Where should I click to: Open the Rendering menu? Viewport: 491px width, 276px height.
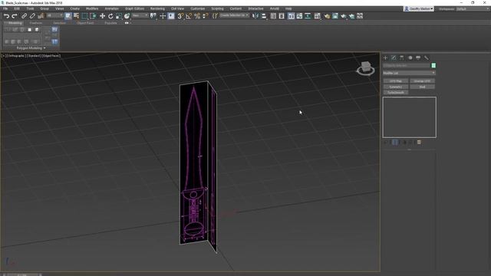(157, 8)
